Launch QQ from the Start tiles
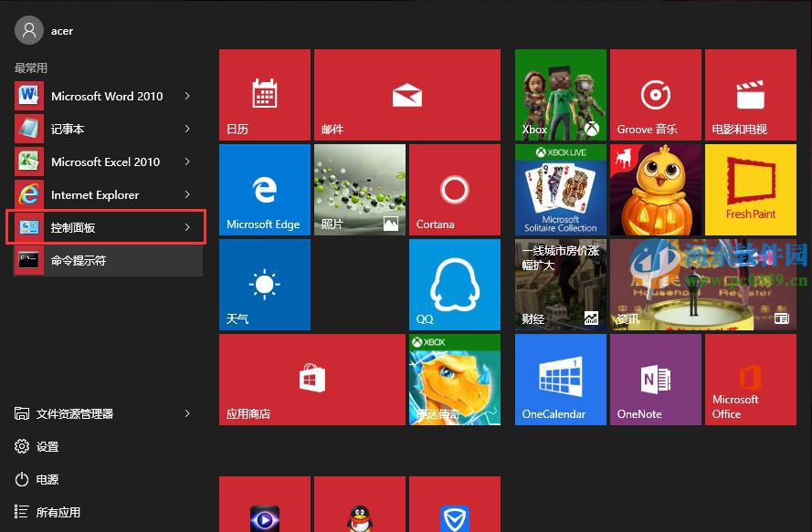The height and width of the screenshot is (532, 812). point(454,284)
